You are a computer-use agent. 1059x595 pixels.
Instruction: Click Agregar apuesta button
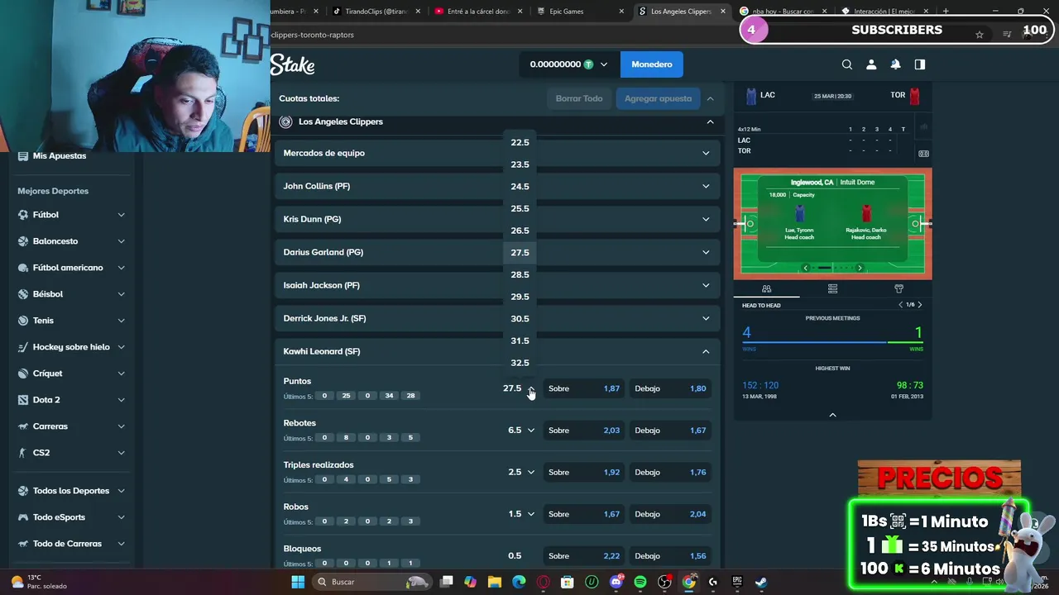[x=658, y=98]
